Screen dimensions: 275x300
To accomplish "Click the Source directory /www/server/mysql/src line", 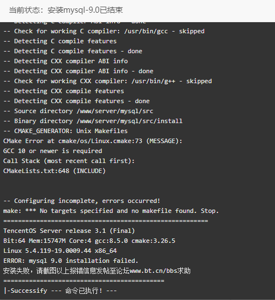I will [x=78, y=111].
